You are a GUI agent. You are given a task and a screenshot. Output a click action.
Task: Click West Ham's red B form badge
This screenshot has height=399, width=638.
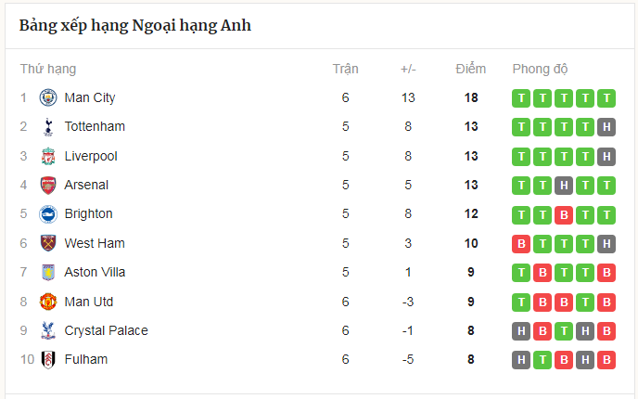(x=521, y=243)
